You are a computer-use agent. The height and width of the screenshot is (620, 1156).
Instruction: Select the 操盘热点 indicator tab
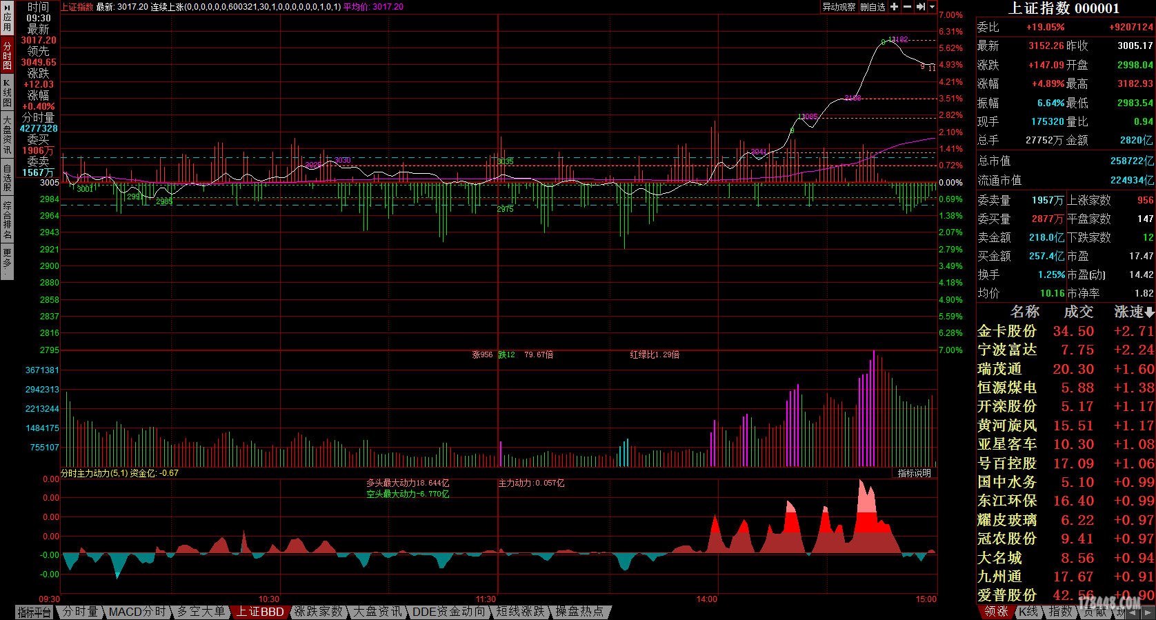click(x=579, y=612)
